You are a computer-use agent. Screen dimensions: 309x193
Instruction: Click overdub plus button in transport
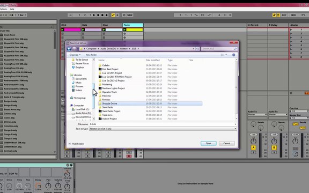click(x=107, y=15)
